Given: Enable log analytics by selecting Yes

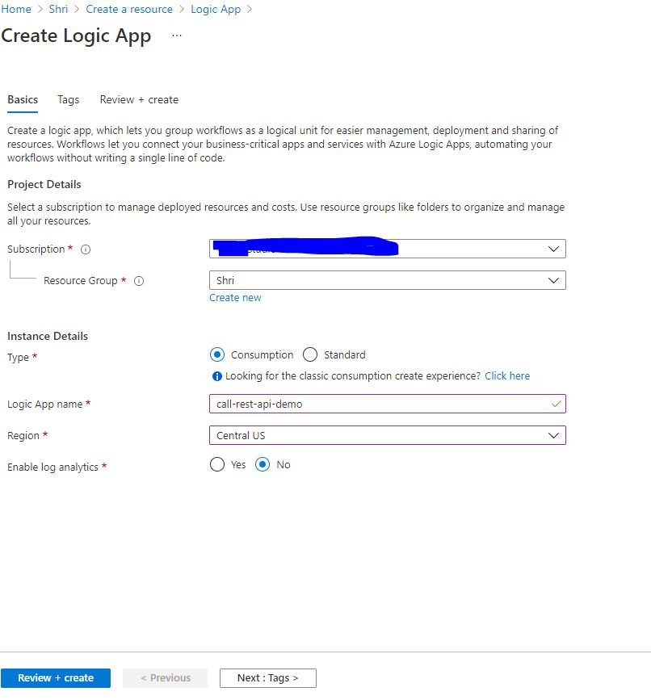Looking at the screenshot, I should [216, 464].
